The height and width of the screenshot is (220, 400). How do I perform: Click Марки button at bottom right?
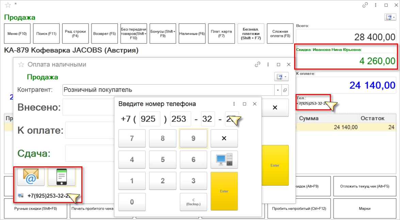(365, 208)
